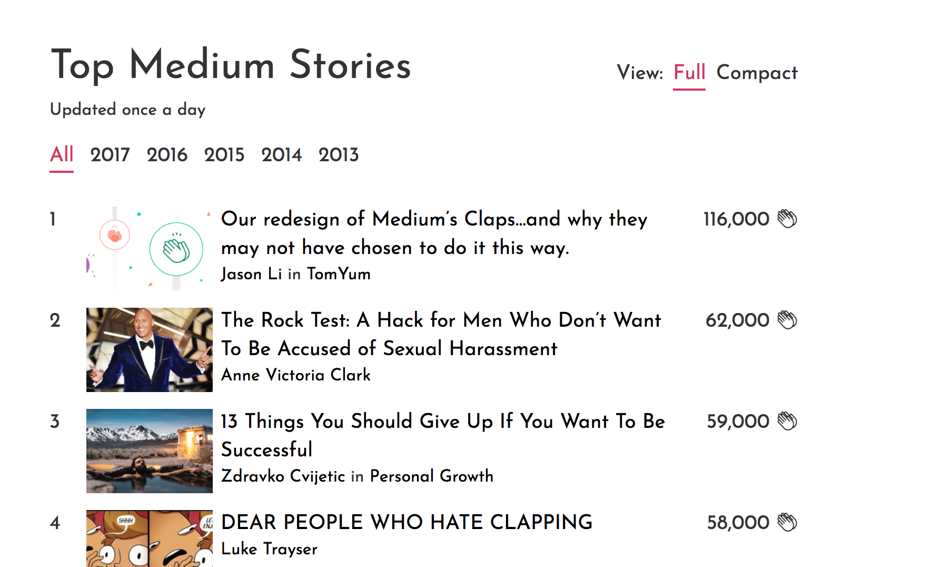Visit Anne Victoria Clark's profile
Image resolution: width=951 pixels, height=567 pixels.
pos(295,376)
